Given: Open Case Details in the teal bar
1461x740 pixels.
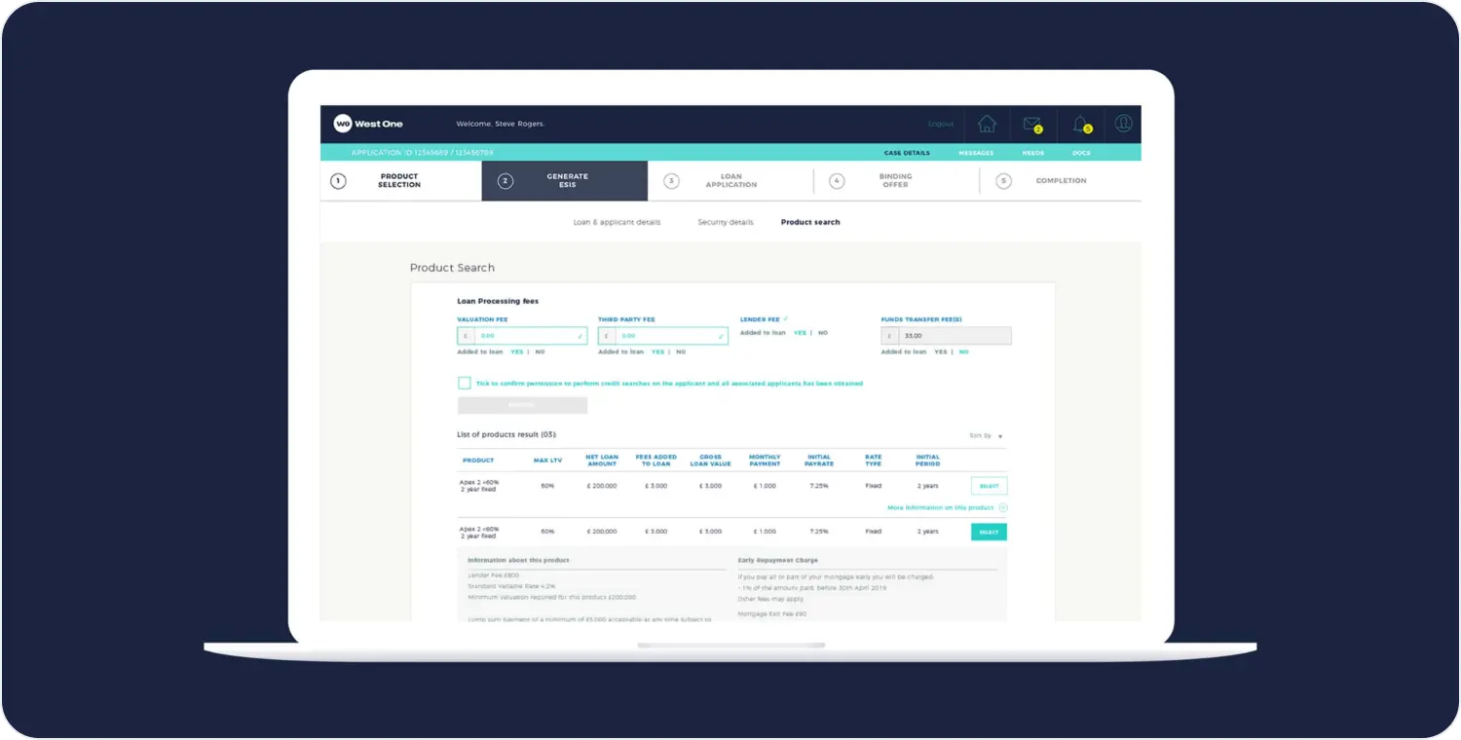Looking at the screenshot, I should 906,153.
